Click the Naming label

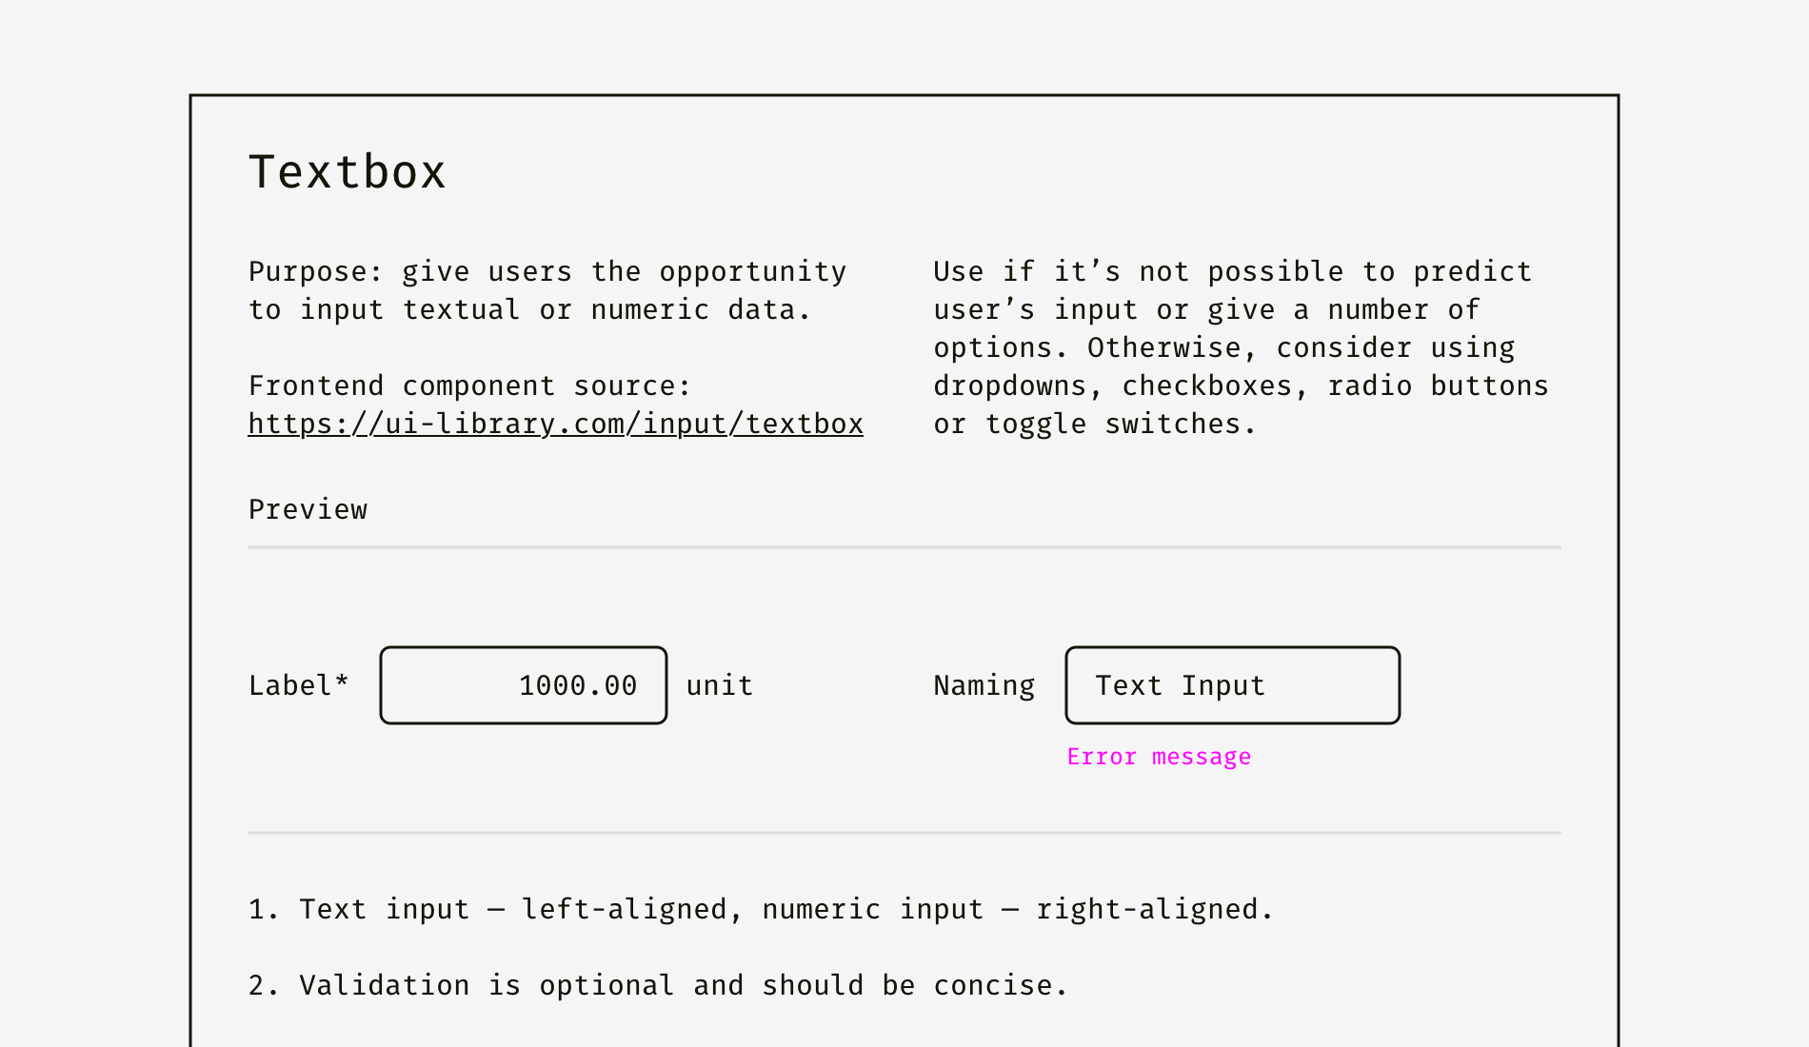[x=984, y=686]
